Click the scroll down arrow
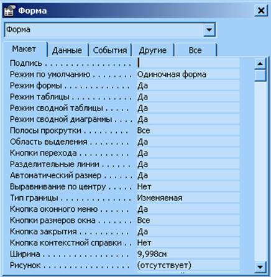Viewport: 271px width, 277px height. [260, 266]
